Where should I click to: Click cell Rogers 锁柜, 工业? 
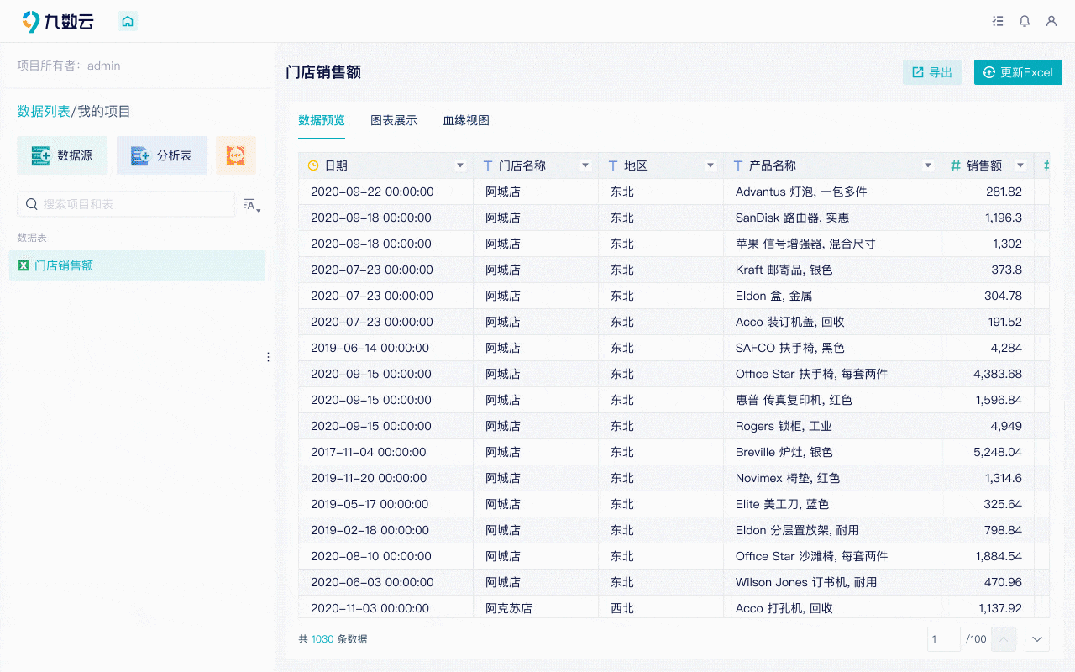[x=831, y=426]
